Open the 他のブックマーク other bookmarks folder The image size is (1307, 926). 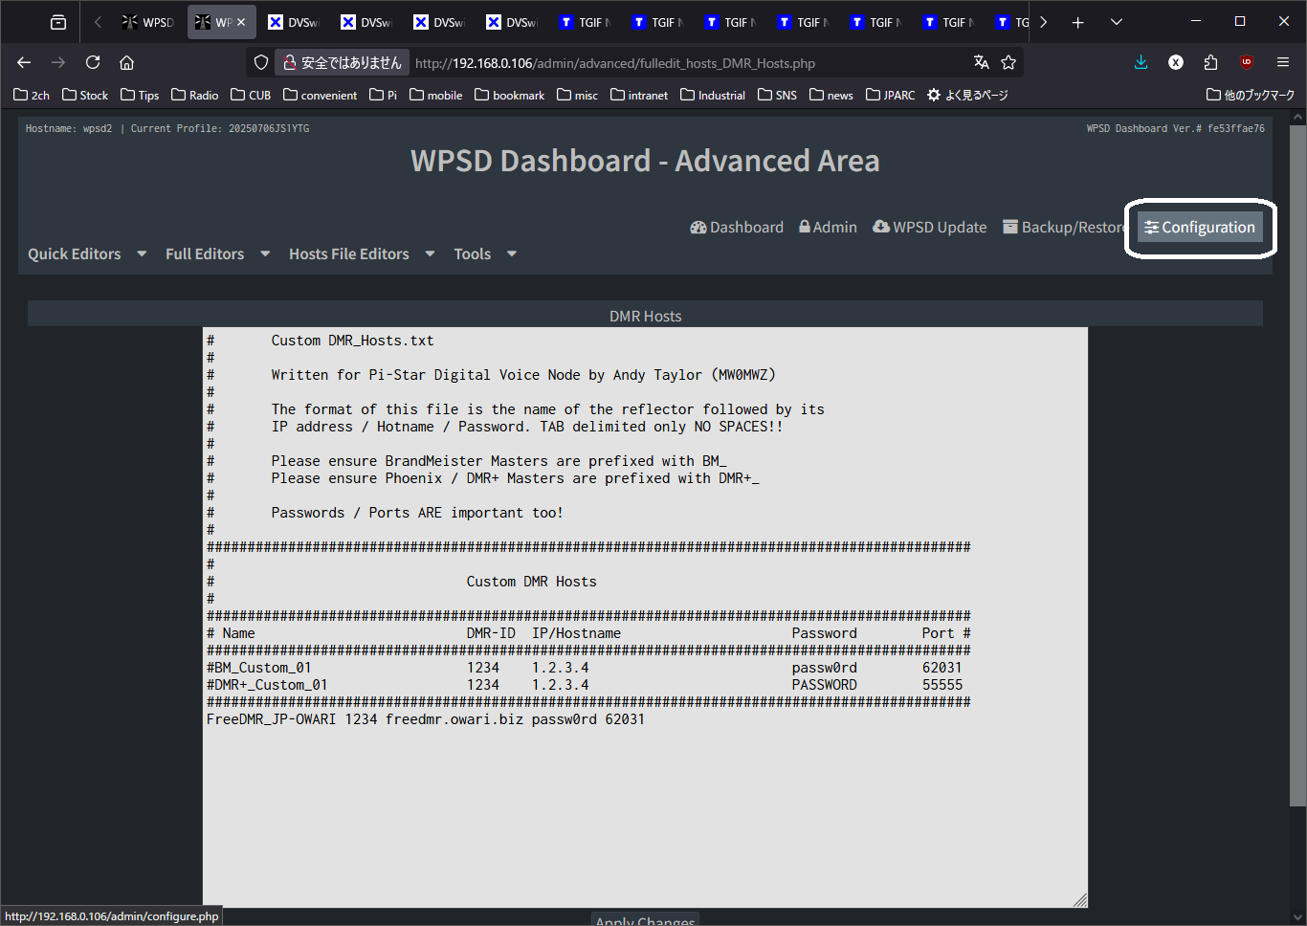1251,95
